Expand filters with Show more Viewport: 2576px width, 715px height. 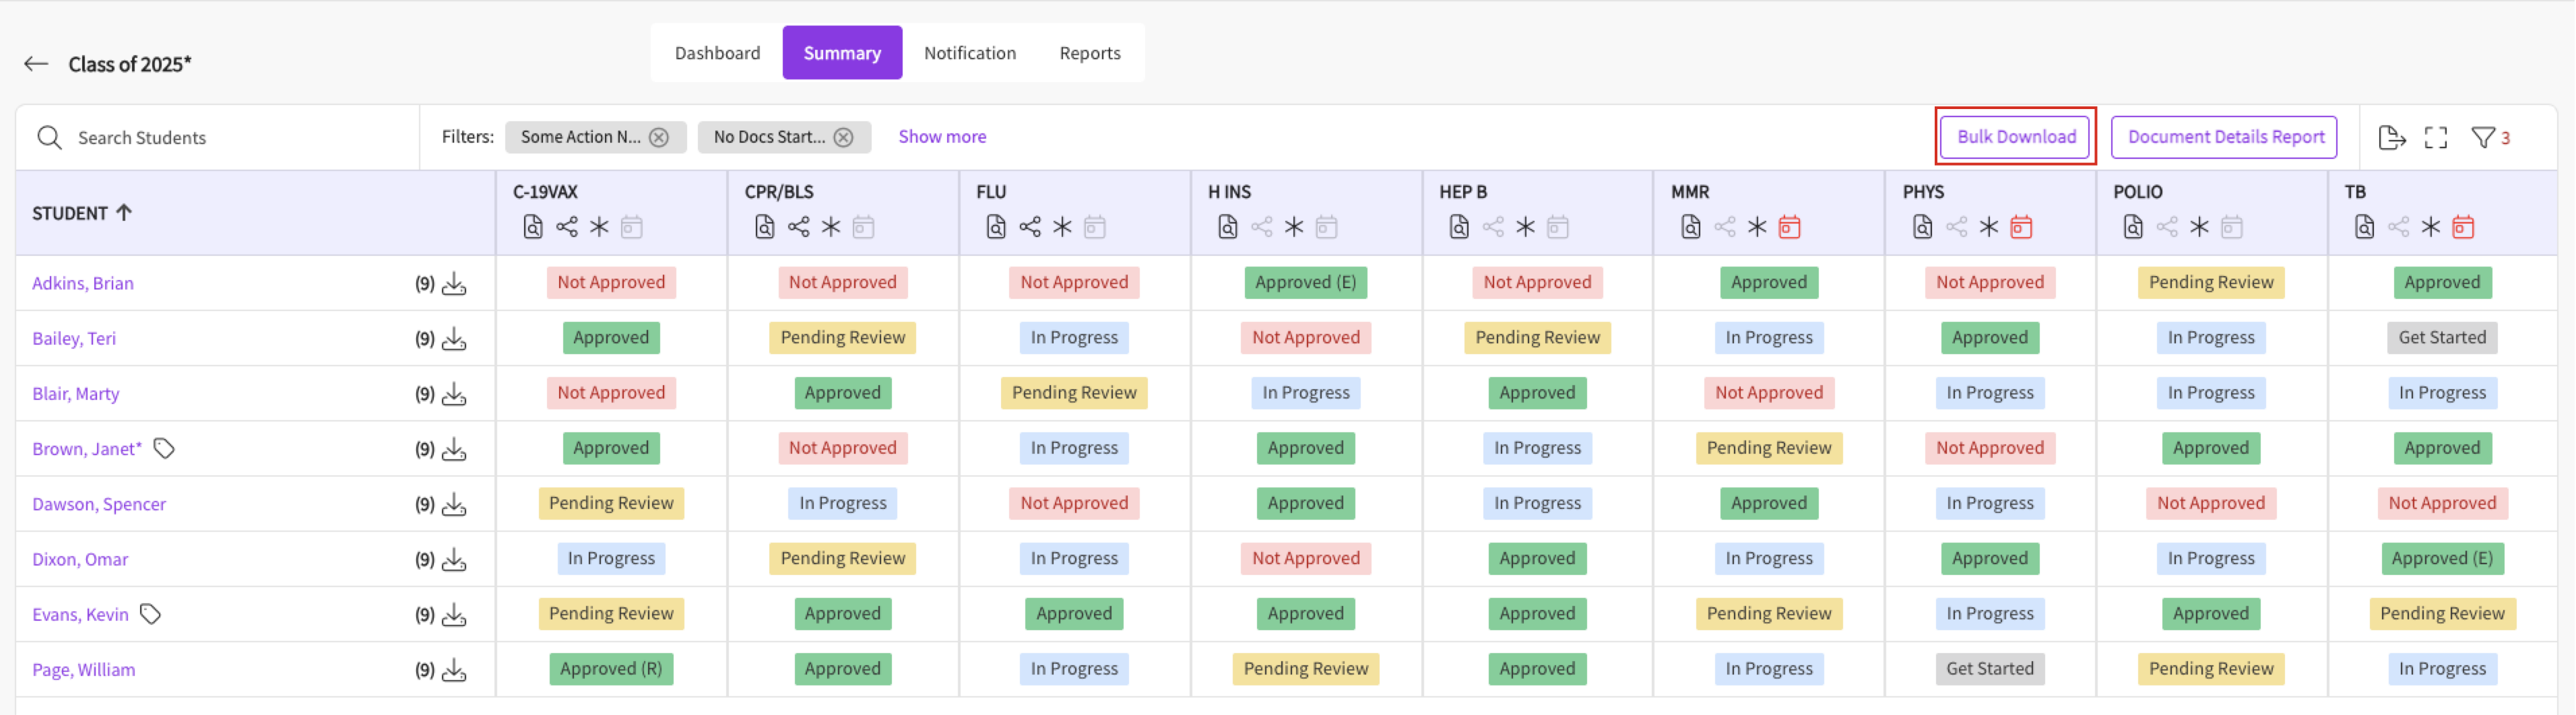pyautogui.click(x=941, y=137)
